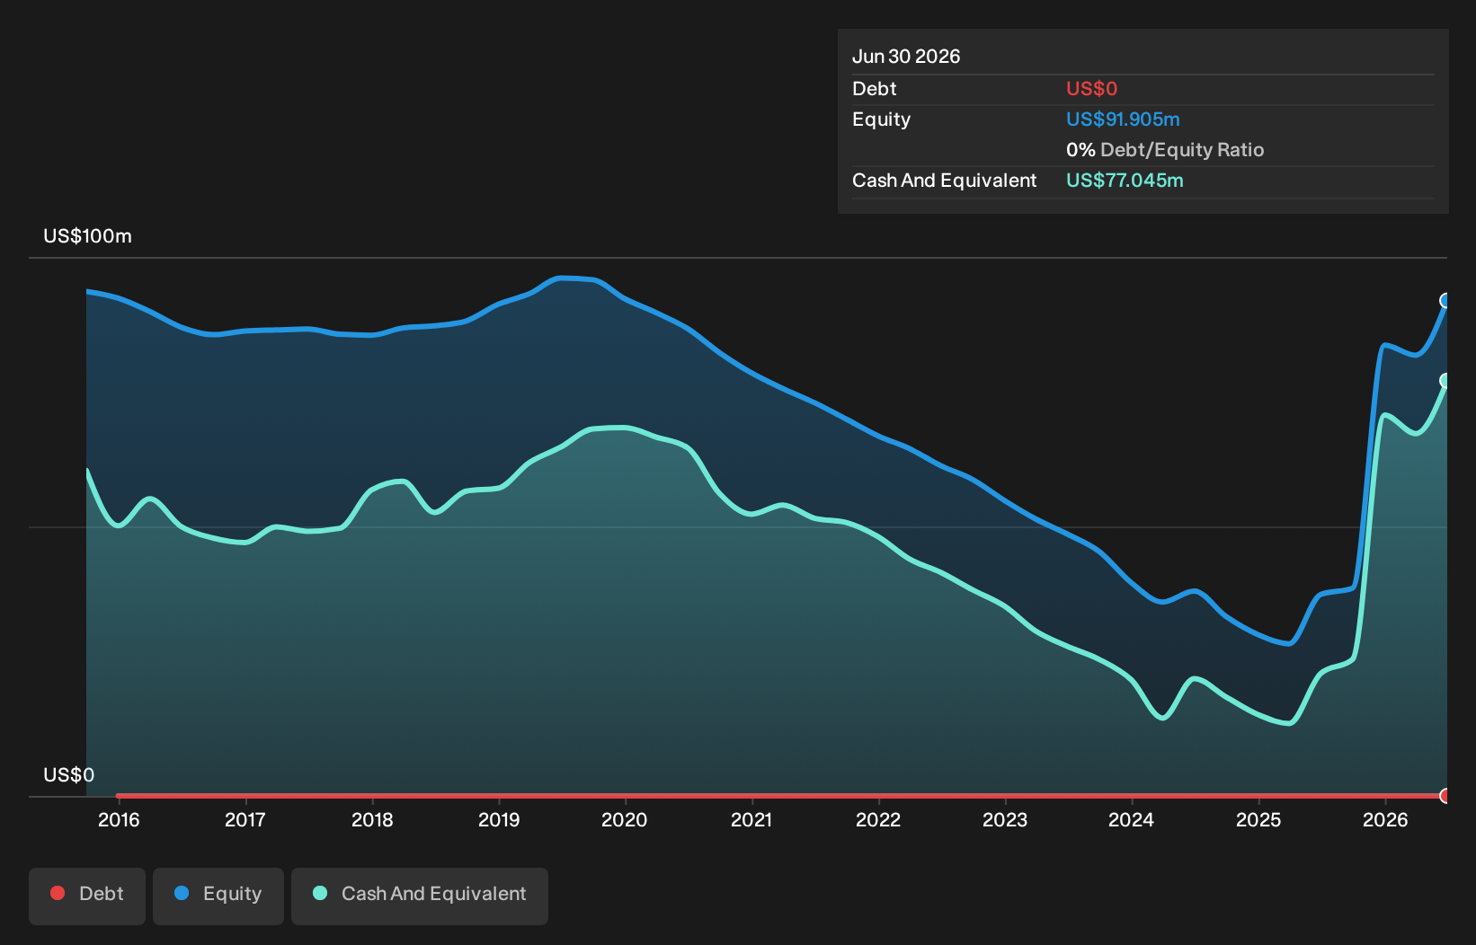Click the Jun 30 2026 tooltip date
1476x945 pixels.
point(906,57)
